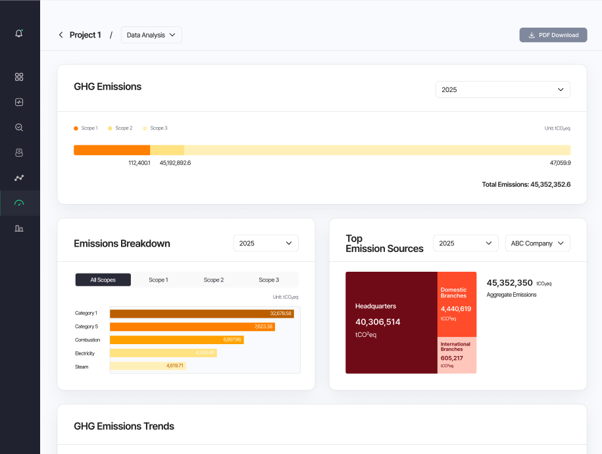Expand the Data Analysis dropdown
Screen dimensions: 602x454
click(151, 35)
